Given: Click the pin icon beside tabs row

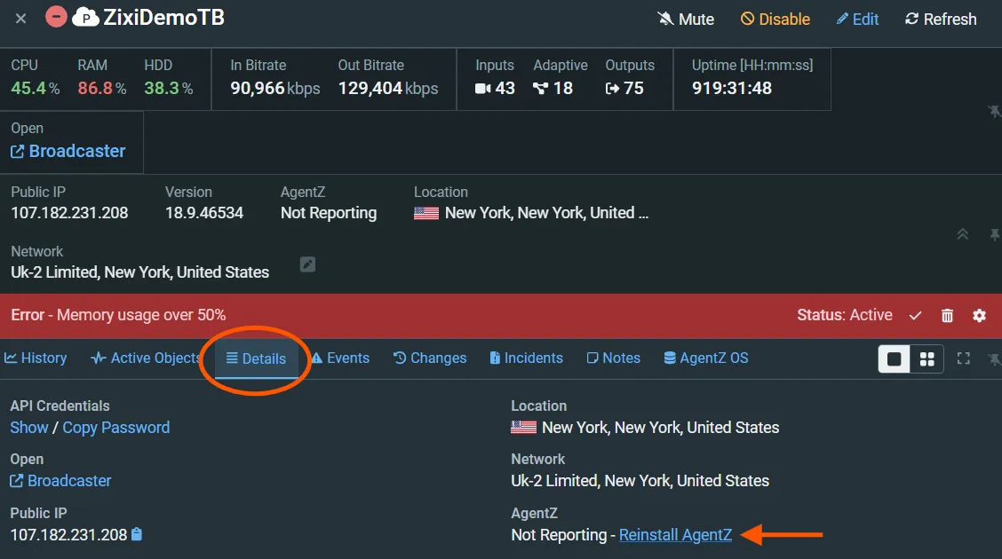Looking at the screenshot, I should (994, 360).
